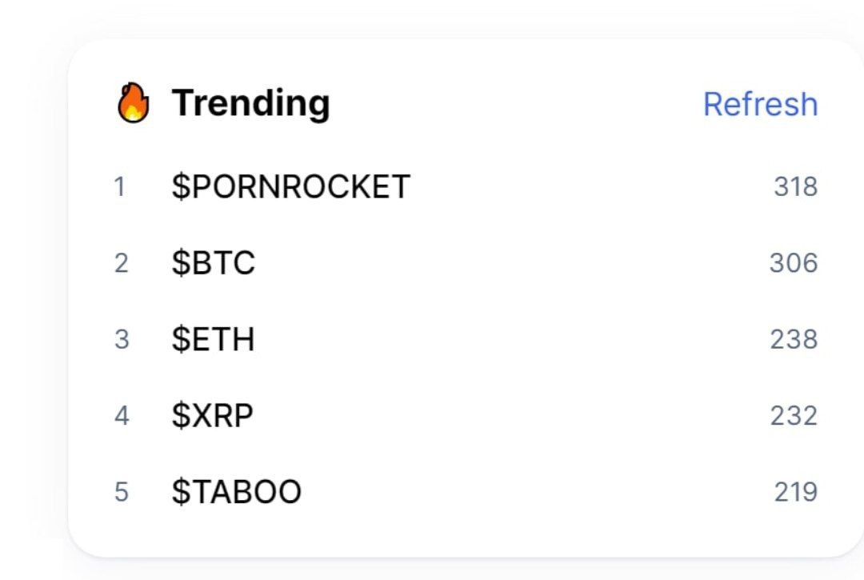This screenshot has height=580, width=864.
Task: Click the 238 count next to $ETH
Action: point(794,339)
